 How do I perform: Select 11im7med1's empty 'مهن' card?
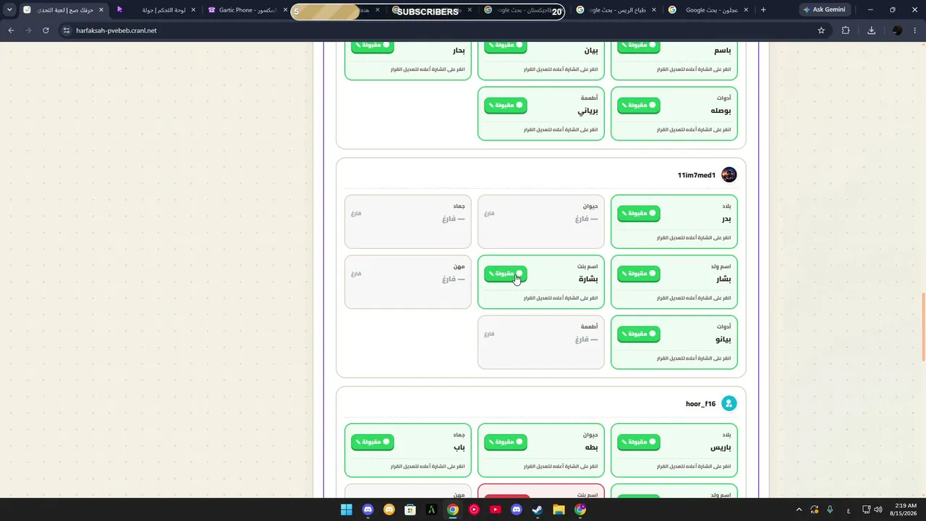coord(408,281)
